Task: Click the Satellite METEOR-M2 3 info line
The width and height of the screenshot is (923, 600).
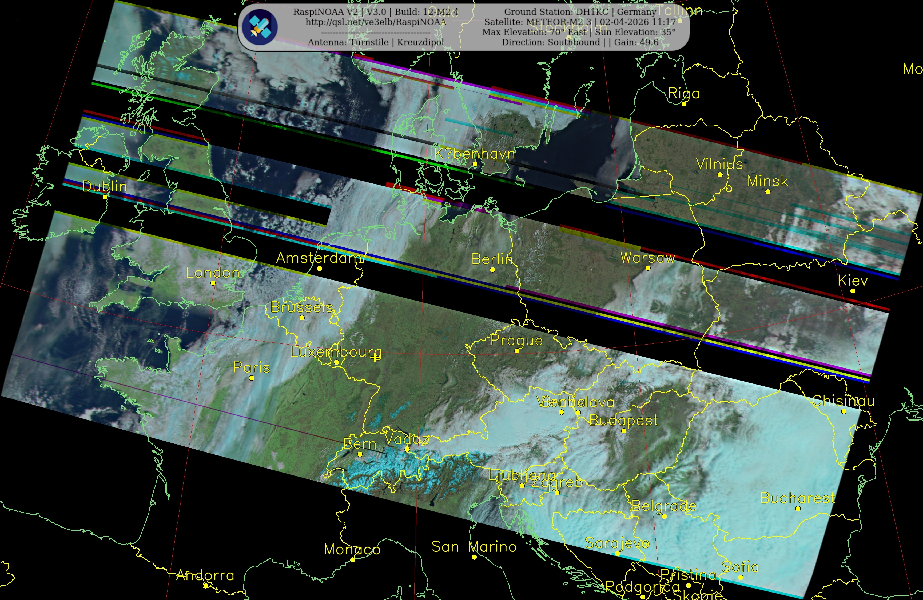Action: (580, 22)
